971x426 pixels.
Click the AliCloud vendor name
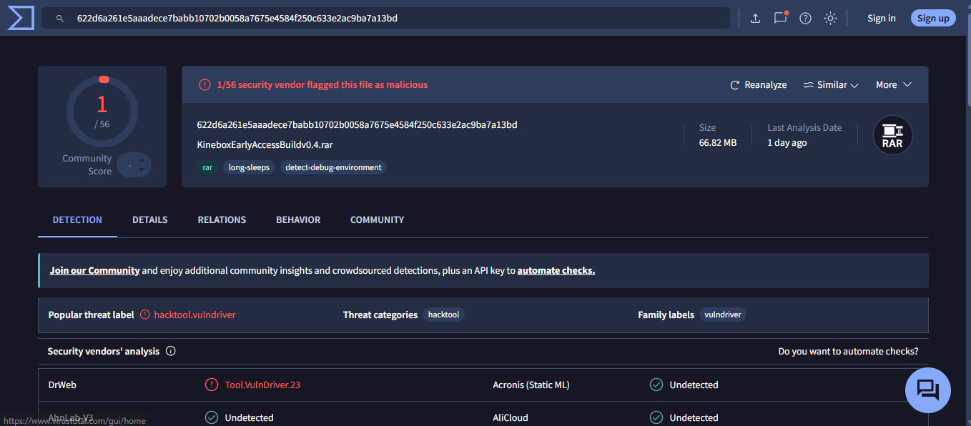click(512, 417)
